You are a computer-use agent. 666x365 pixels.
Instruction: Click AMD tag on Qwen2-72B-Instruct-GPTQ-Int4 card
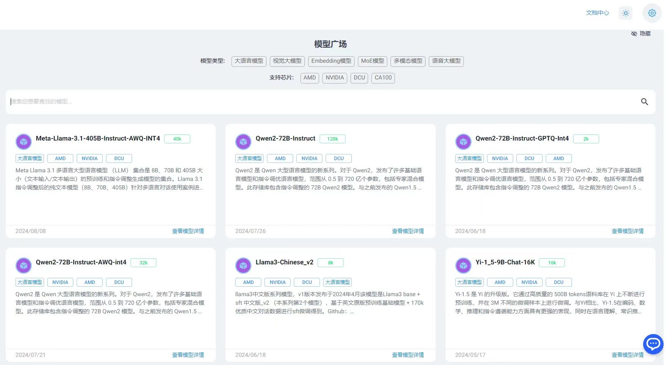click(x=559, y=158)
